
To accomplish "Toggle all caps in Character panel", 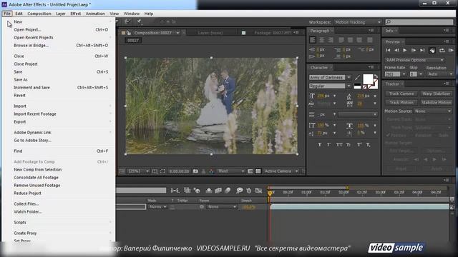I will (x=339, y=144).
